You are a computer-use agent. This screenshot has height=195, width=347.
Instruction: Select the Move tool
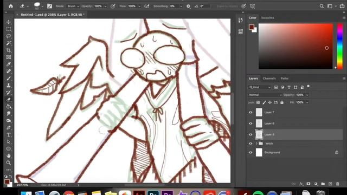coord(9,22)
